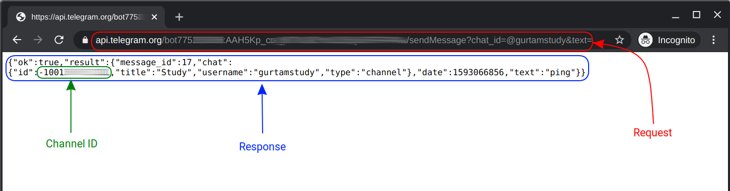Image resolution: width=730 pixels, height=191 pixels.
Task: Maximize the browser window
Action: (696, 15)
